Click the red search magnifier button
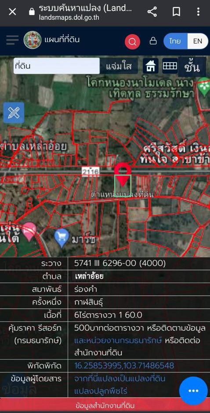This screenshot has height=413, width=210. tap(132, 41)
